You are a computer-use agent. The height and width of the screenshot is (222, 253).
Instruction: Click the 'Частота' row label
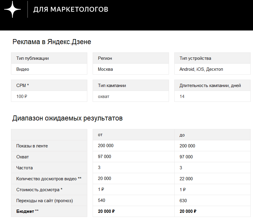click(x=24, y=168)
